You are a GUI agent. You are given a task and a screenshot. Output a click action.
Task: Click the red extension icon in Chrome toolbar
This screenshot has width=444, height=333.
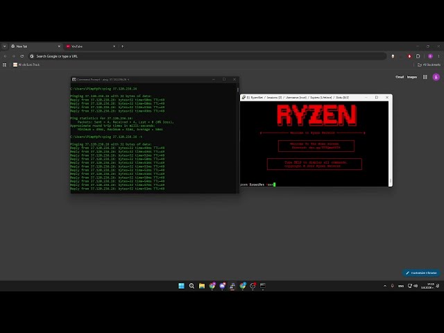409,56
